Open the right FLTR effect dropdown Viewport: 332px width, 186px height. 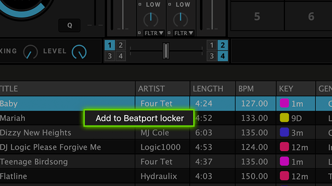click(x=184, y=33)
